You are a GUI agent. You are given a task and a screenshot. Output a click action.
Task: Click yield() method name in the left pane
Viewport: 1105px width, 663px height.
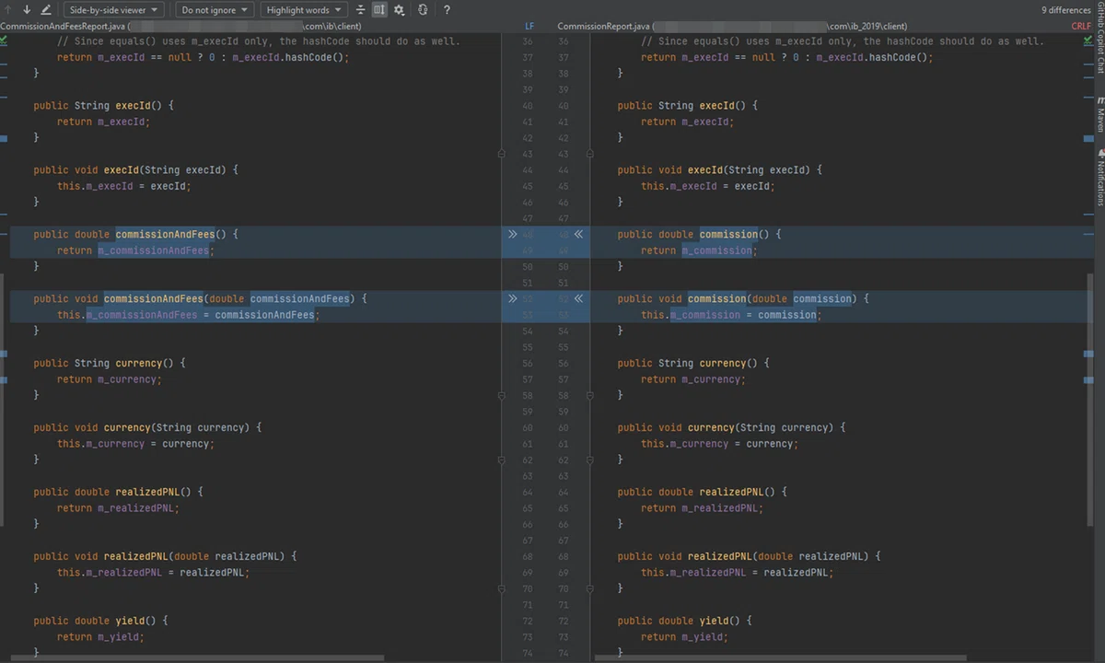[130, 621]
